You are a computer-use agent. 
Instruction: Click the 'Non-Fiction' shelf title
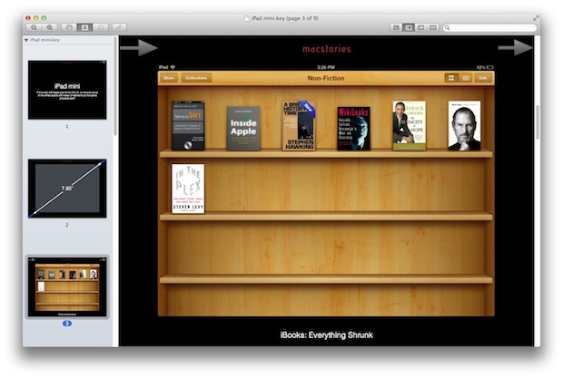point(326,78)
